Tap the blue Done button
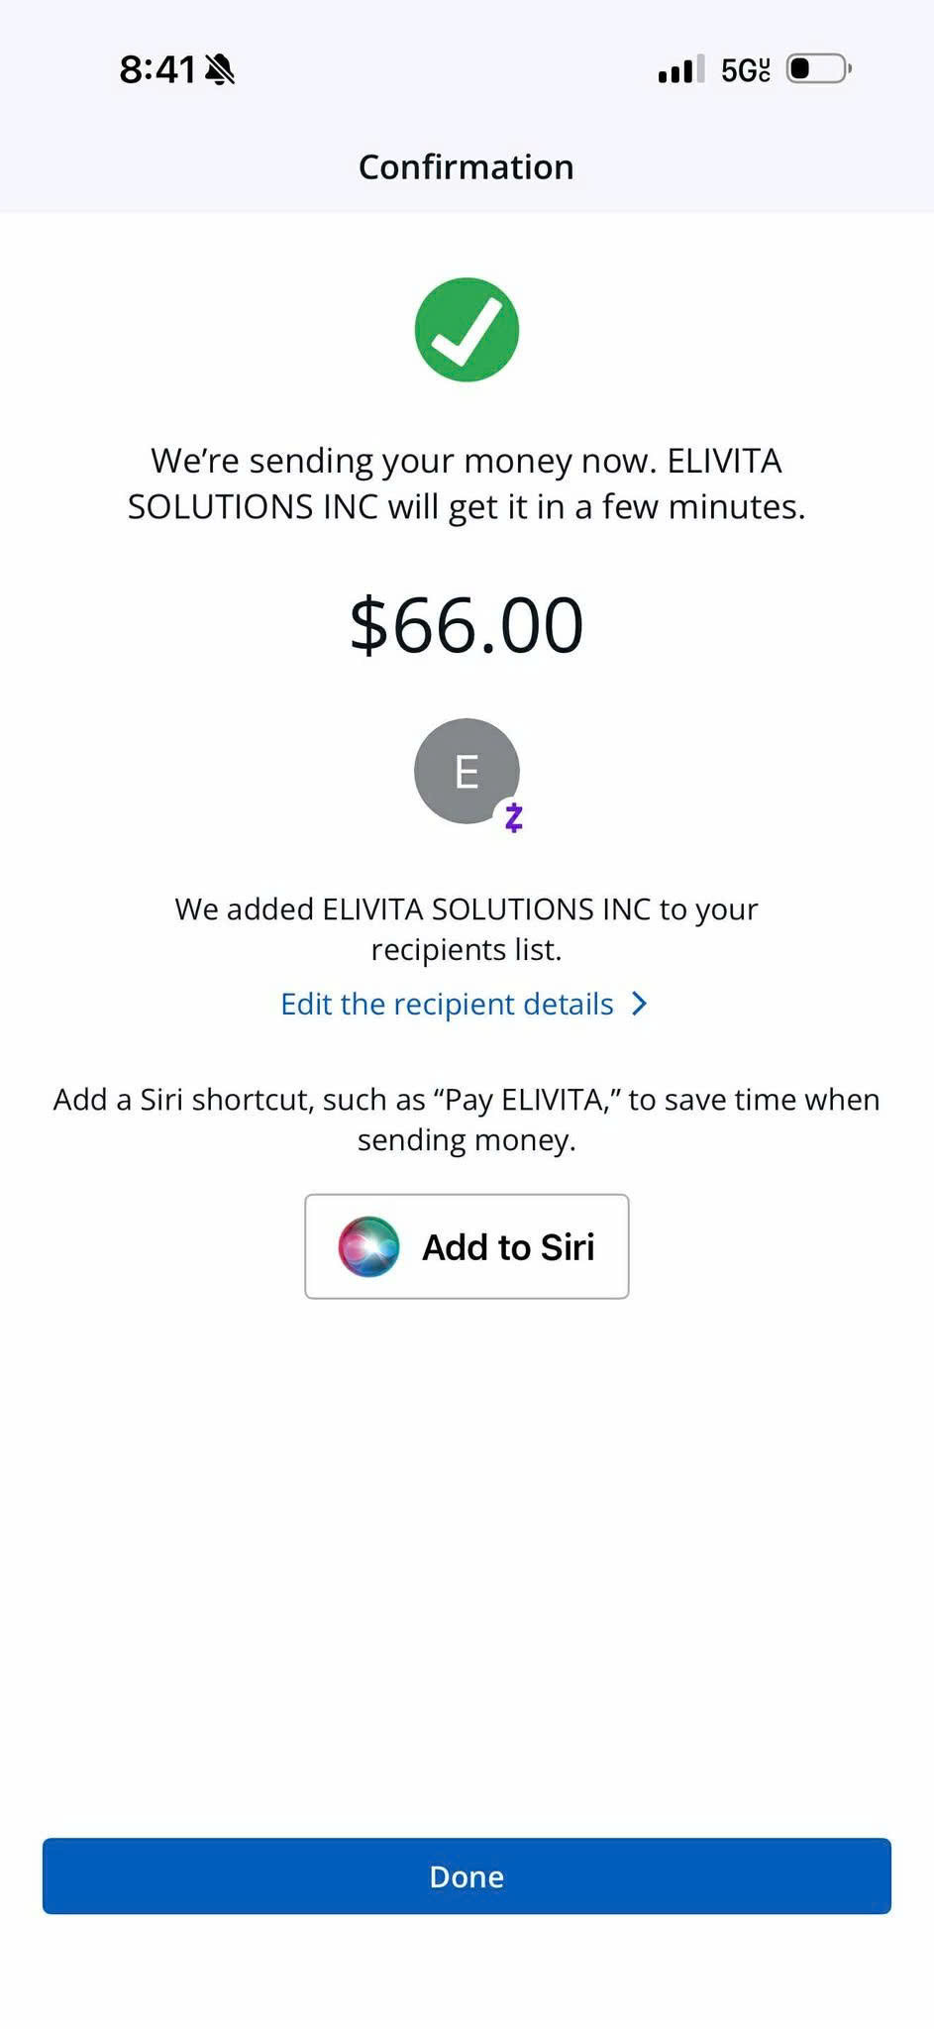 [467, 1876]
